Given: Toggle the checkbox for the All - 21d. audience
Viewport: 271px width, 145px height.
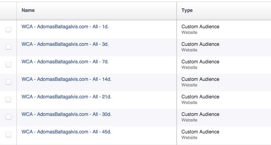Looking at the screenshot, I should (8, 100).
